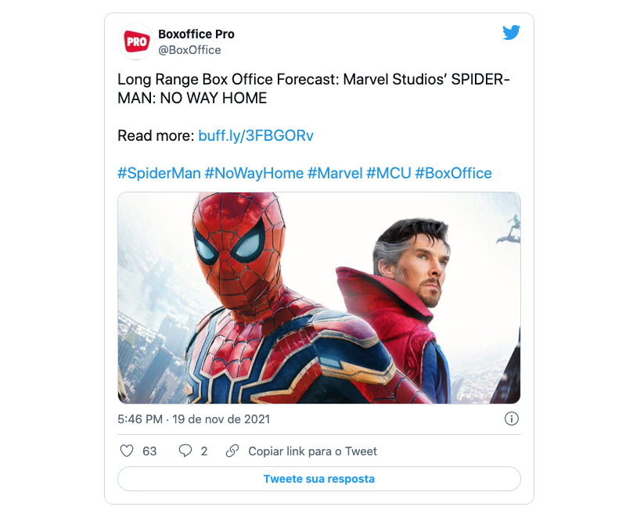Open the #MCU hashtag
Viewport: 640px width, 514px height.
click(389, 173)
